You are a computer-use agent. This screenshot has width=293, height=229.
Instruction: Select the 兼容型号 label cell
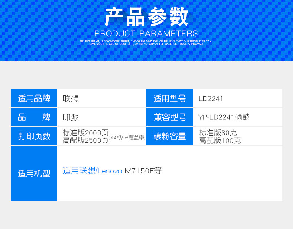[169, 117]
